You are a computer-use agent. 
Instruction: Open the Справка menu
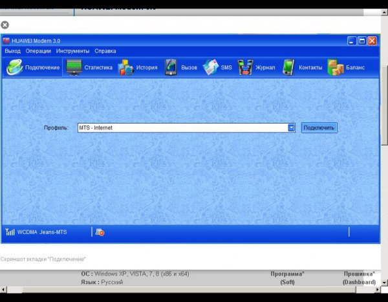[105, 51]
